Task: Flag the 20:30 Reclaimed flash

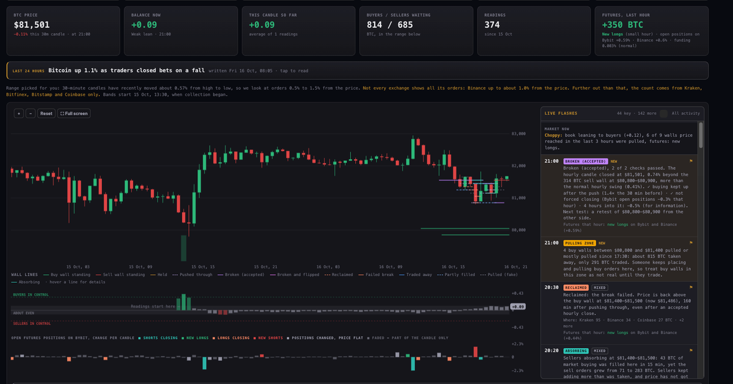Action: (691, 287)
